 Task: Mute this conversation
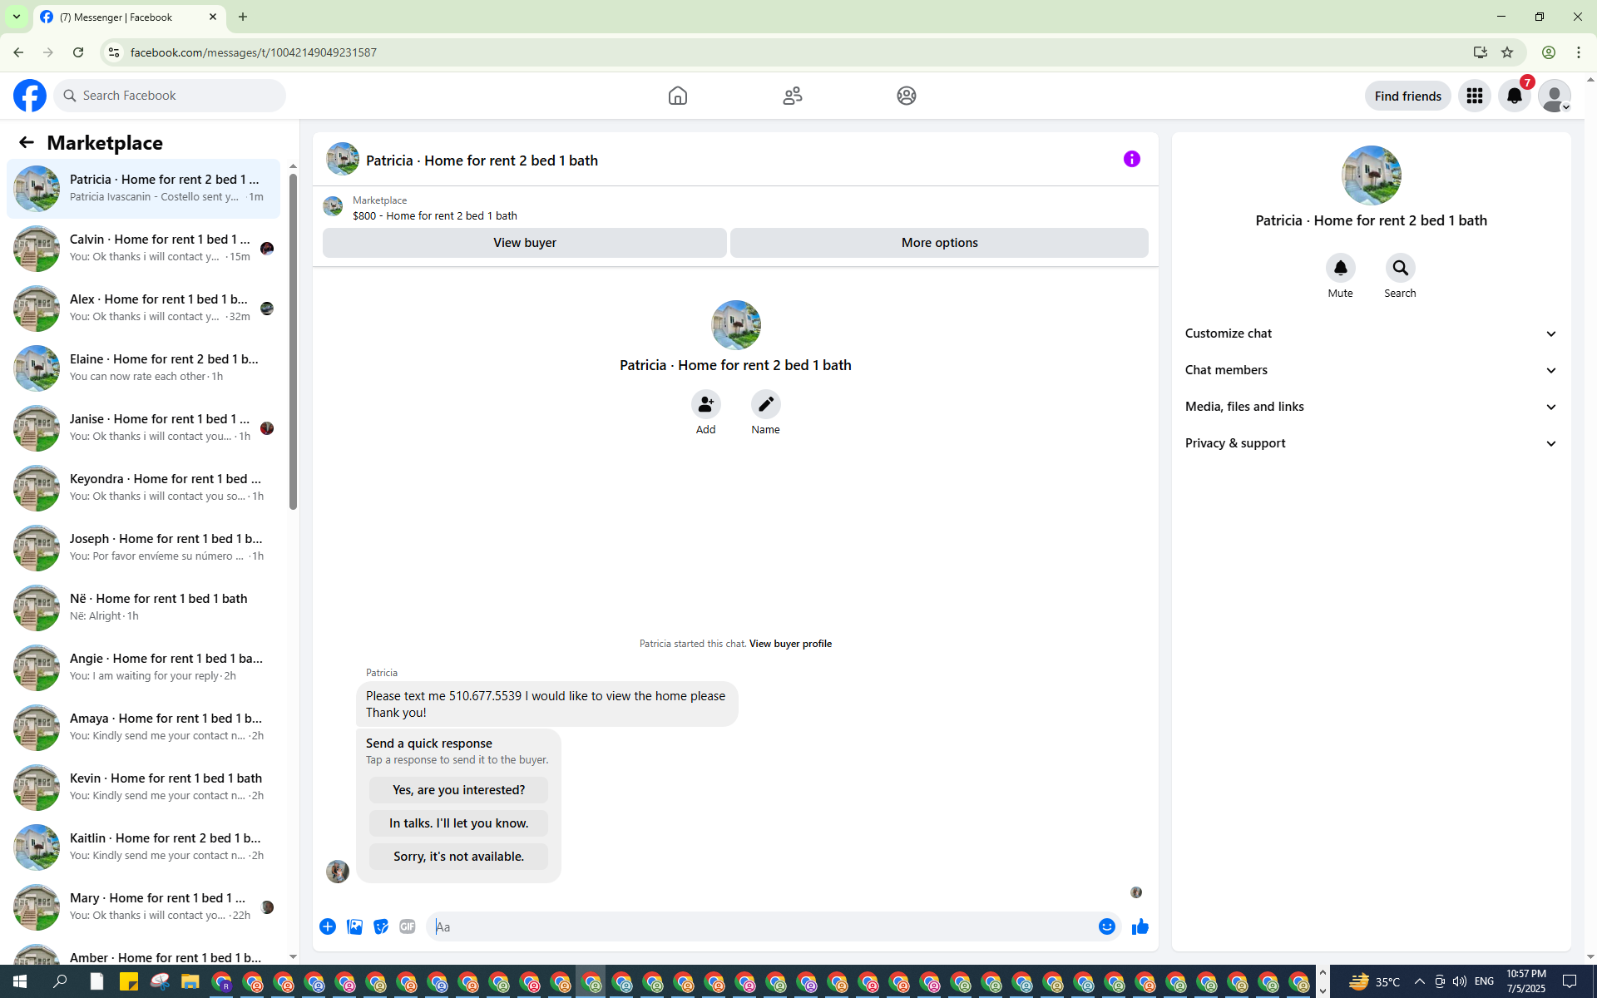(1340, 269)
